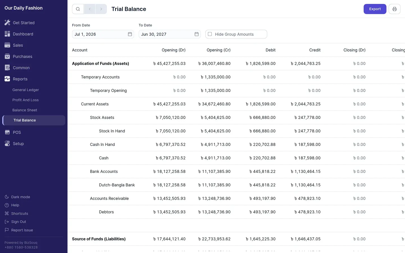Click the Temporary Opening row label

point(108,91)
